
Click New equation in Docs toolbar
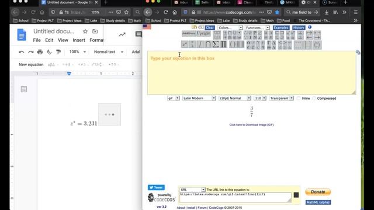click(31, 65)
